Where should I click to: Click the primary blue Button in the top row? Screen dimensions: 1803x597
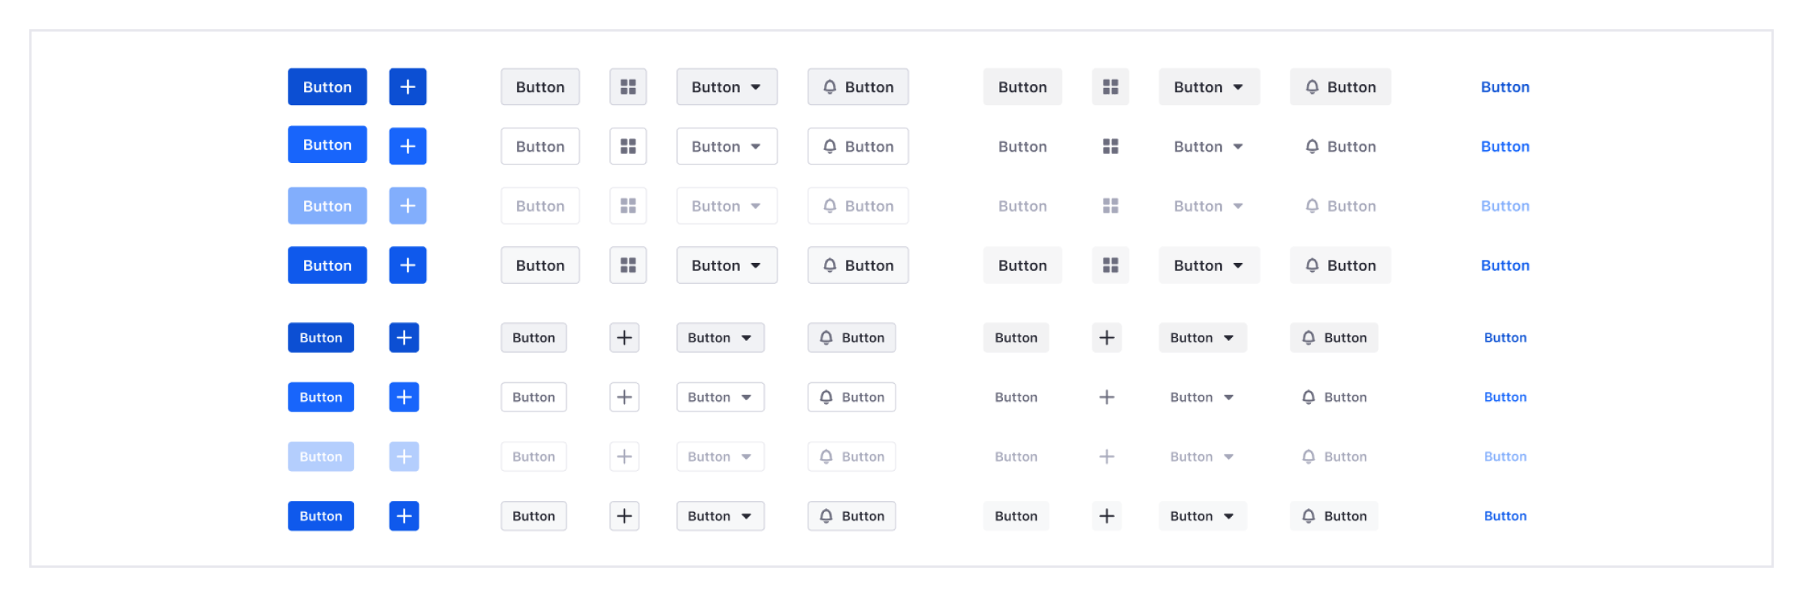[327, 86]
